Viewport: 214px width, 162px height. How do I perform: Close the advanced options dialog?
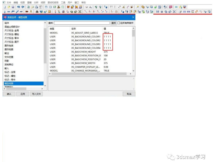pyautogui.click(x=133, y=17)
